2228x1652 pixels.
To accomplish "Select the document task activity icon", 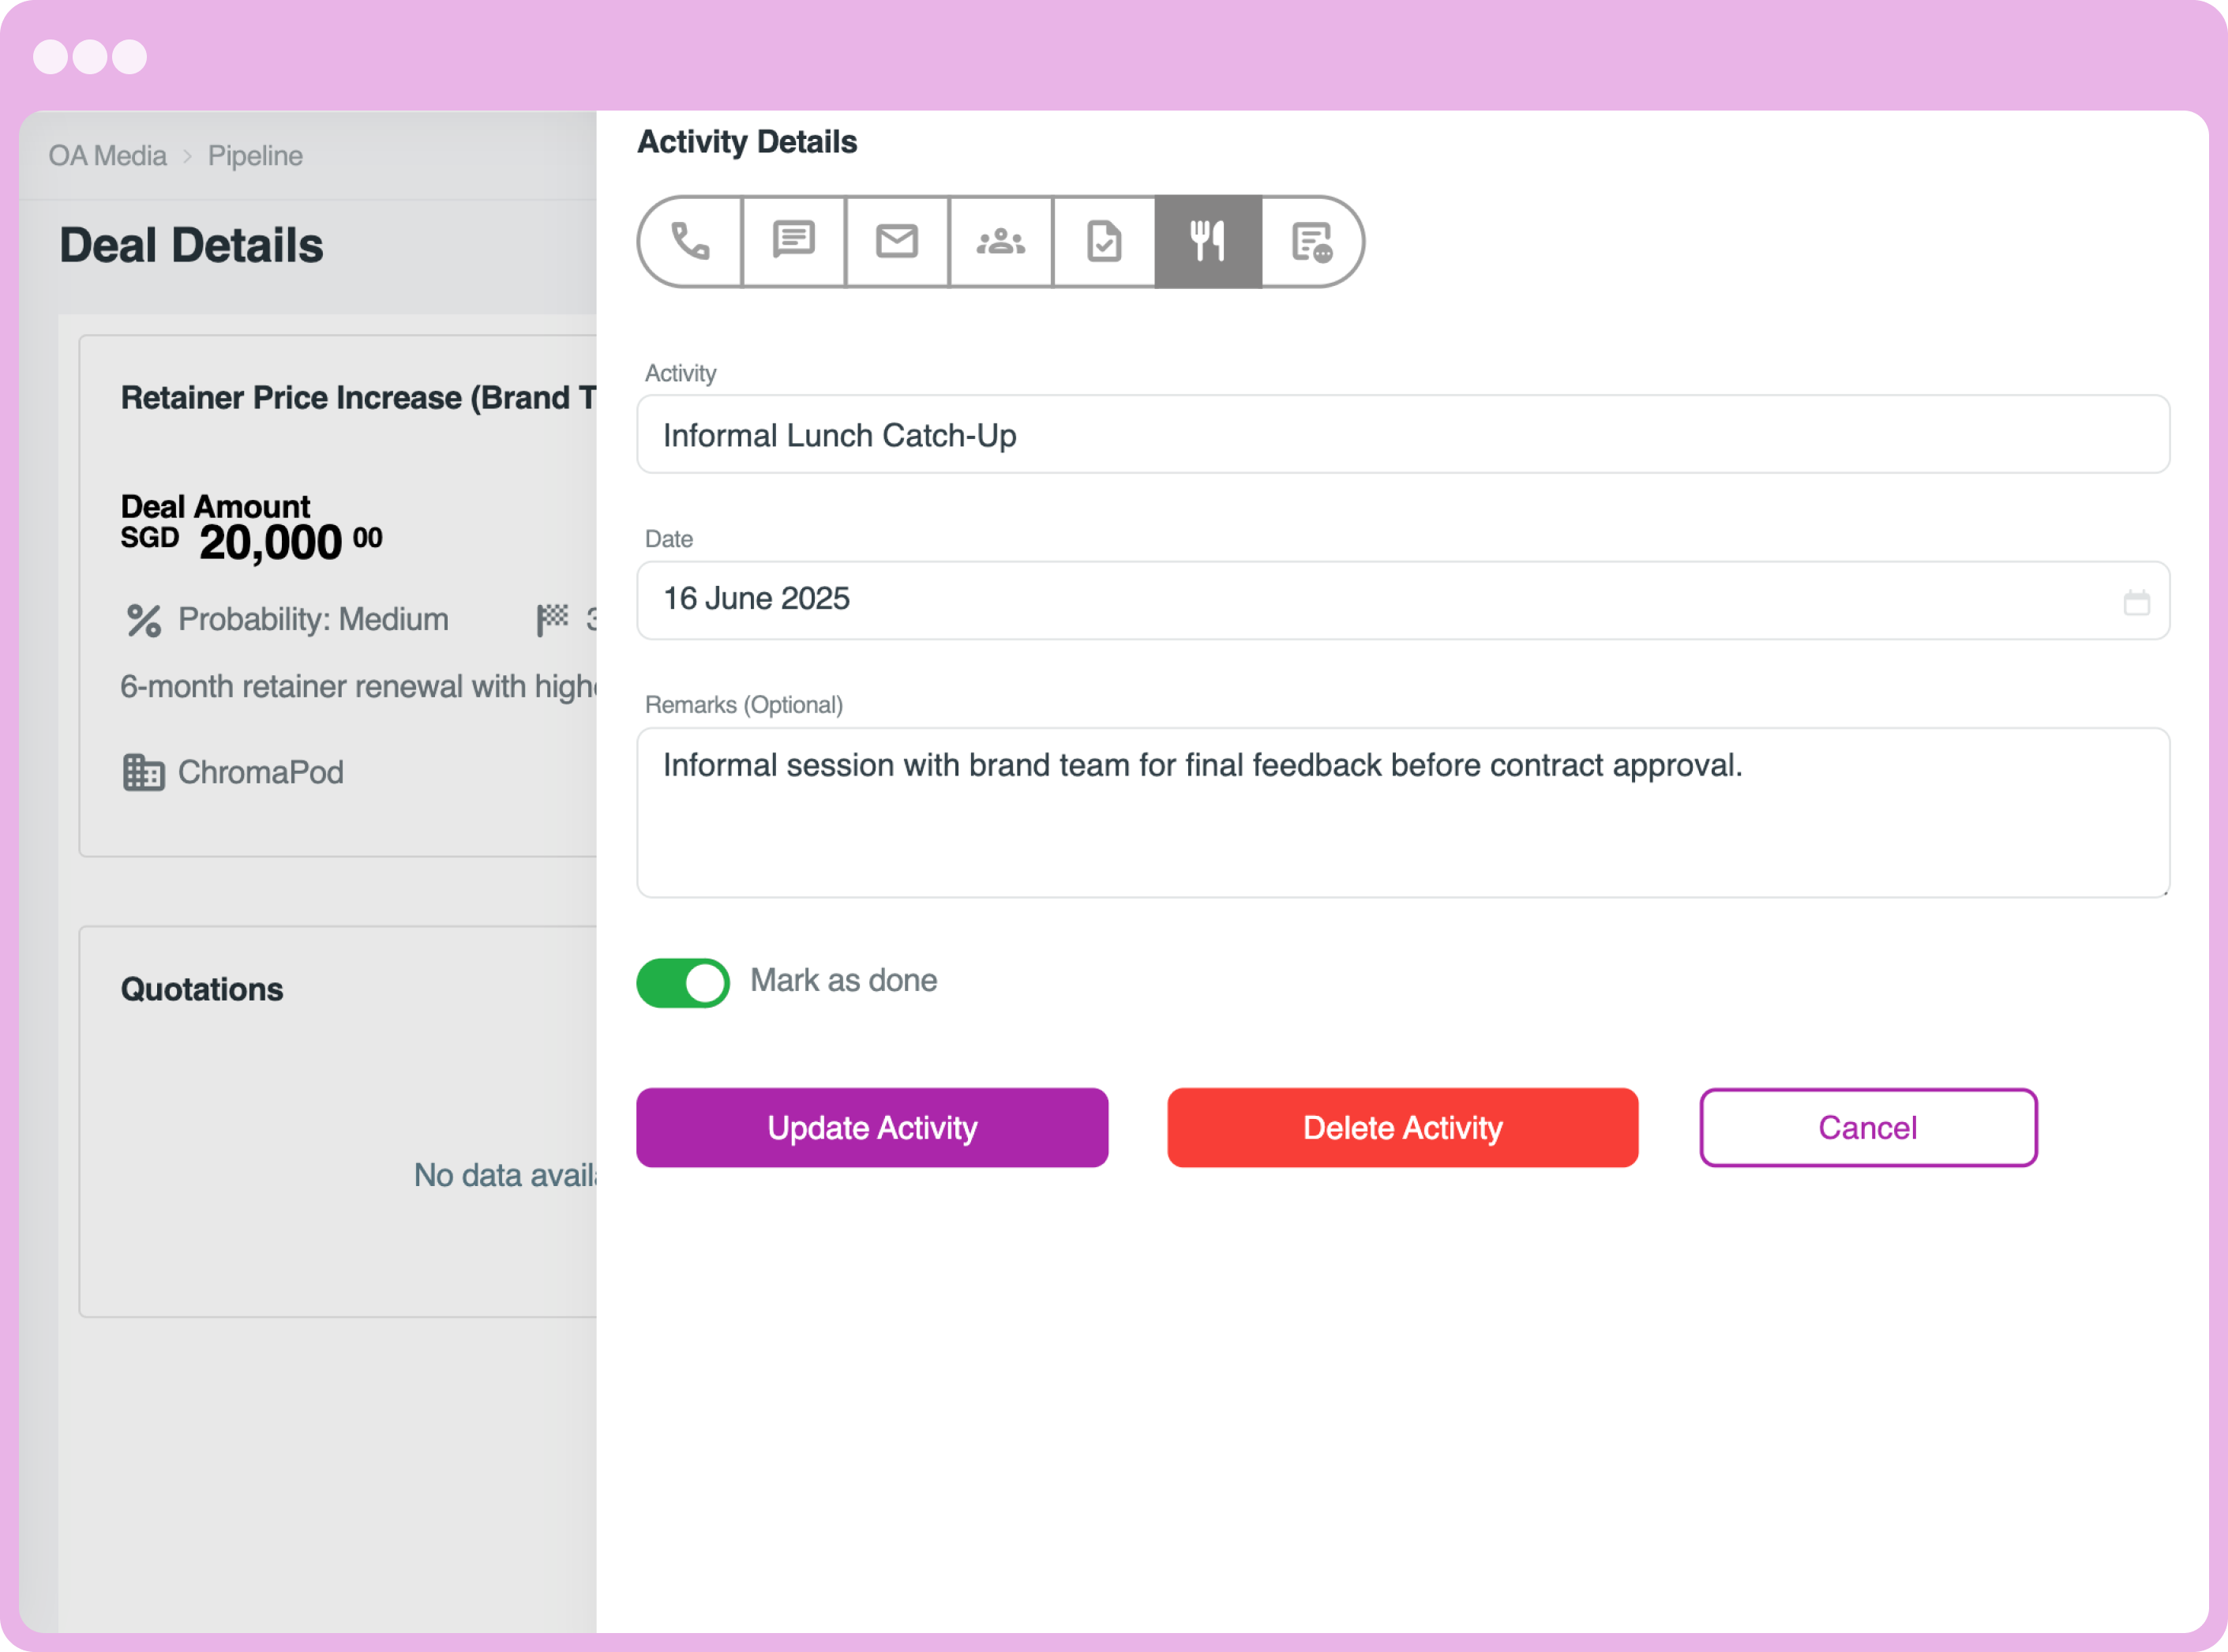I will 1104,242.
